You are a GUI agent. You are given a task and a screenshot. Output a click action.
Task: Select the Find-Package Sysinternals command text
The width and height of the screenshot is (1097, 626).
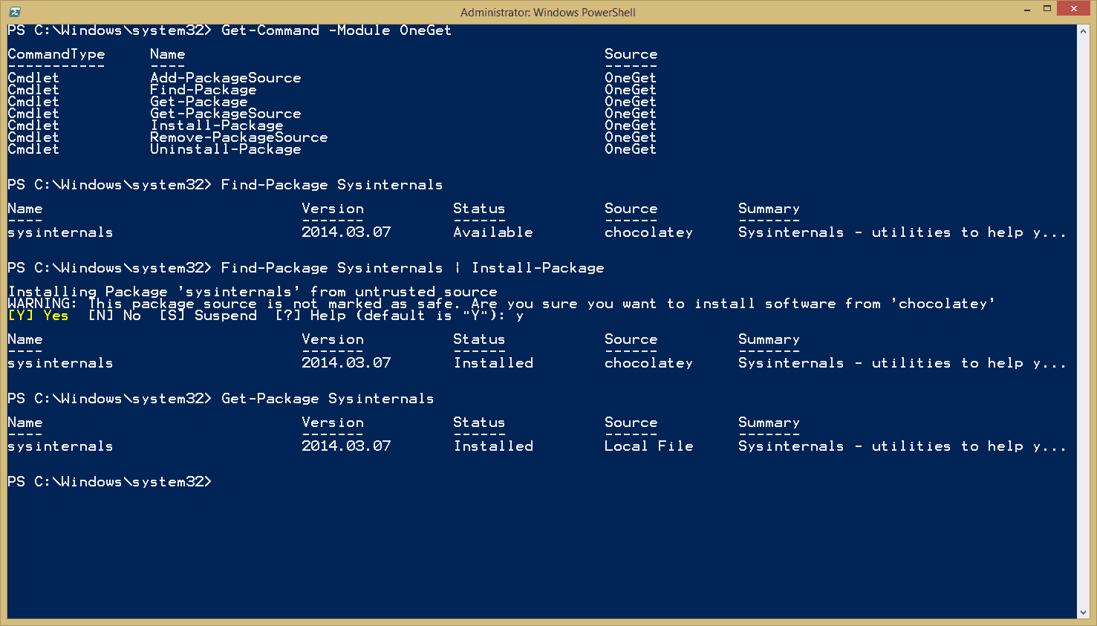point(331,184)
